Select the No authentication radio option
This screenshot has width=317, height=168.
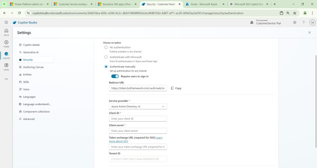106,47
